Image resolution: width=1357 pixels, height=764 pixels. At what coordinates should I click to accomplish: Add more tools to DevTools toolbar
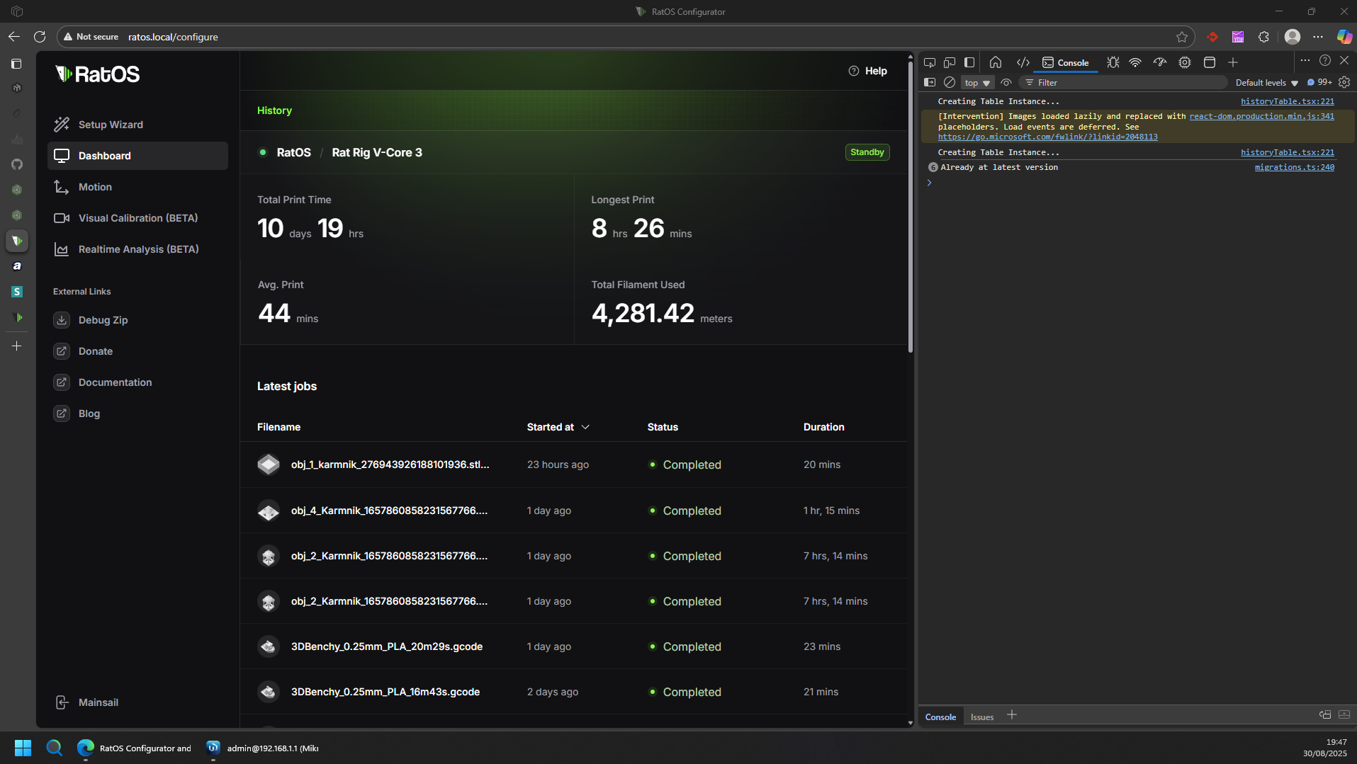tap(1233, 62)
